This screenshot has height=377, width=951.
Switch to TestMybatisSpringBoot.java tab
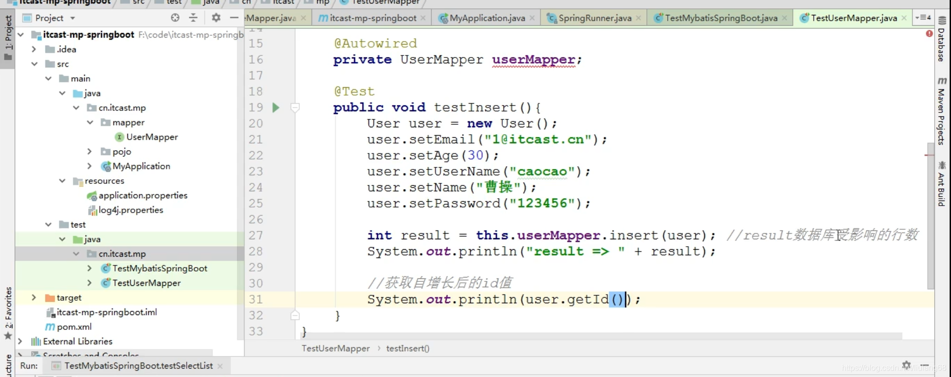click(x=721, y=18)
